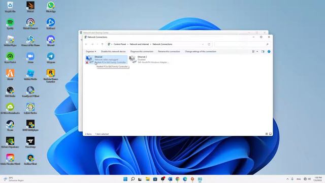This screenshot has height=183, width=325.
Task: Select the disabled Ethernet 2 adapter
Action: (x=149, y=59)
